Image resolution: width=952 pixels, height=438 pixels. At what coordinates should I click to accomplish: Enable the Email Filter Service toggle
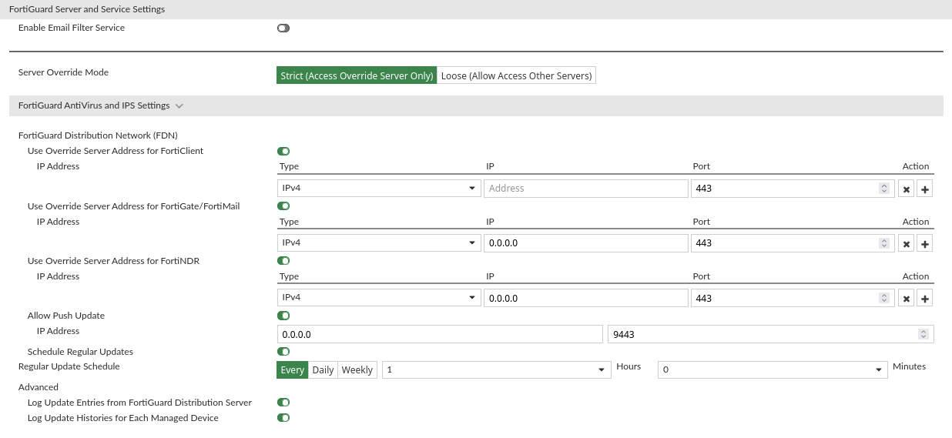283,28
